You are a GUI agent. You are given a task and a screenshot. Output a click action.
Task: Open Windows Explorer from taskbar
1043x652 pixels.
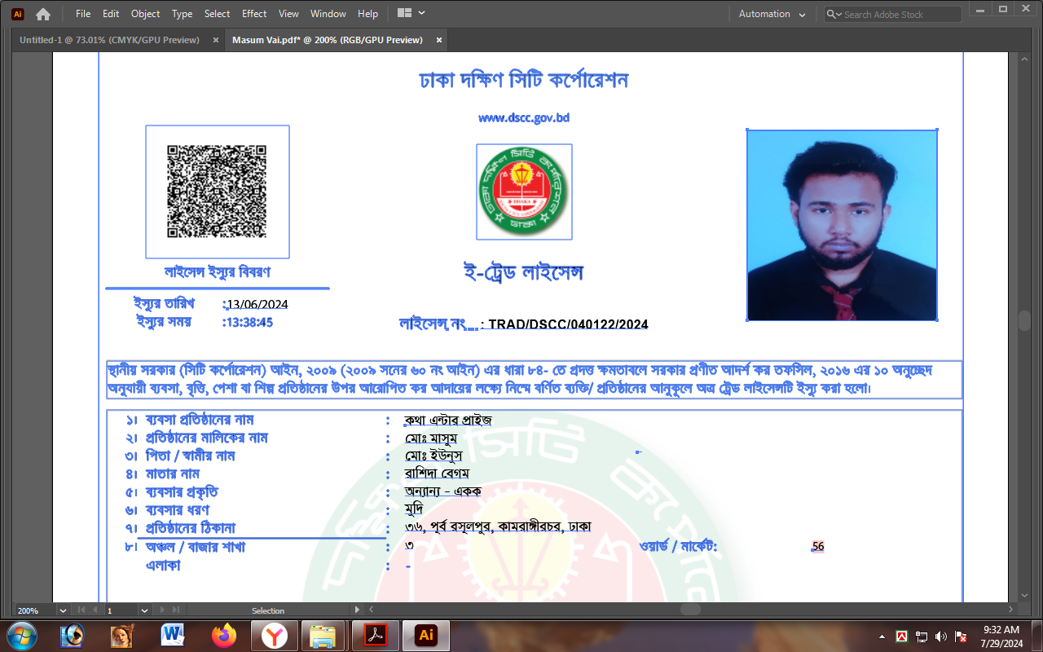[x=323, y=635]
